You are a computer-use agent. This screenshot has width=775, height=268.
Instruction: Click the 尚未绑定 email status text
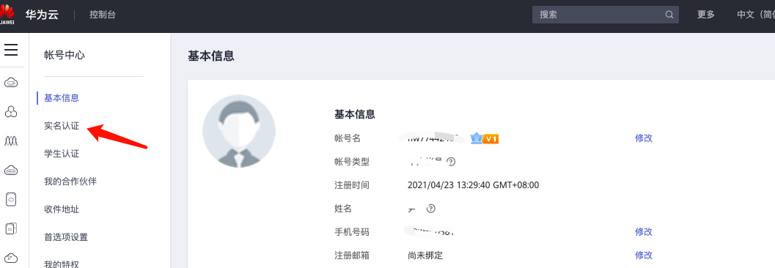(425, 255)
